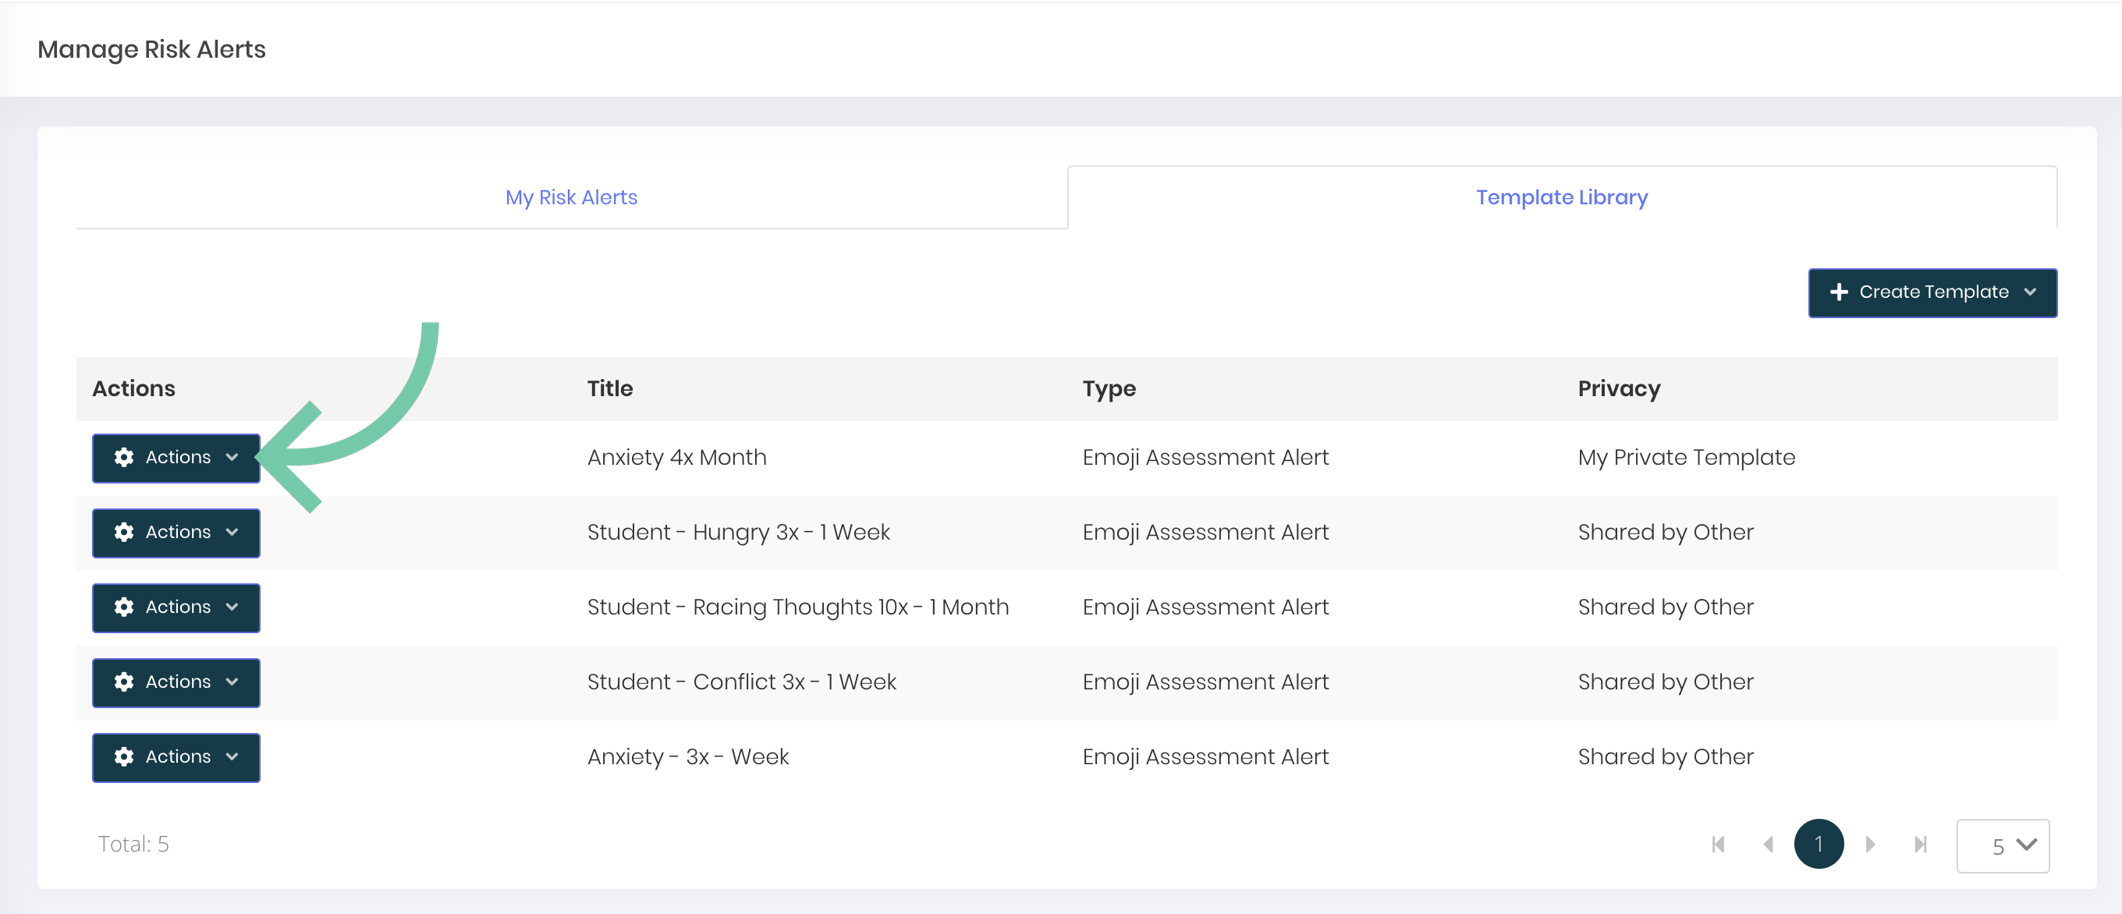Click 'Emoji Assessment Alert' for Racing Thoughts row

coord(1205,608)
